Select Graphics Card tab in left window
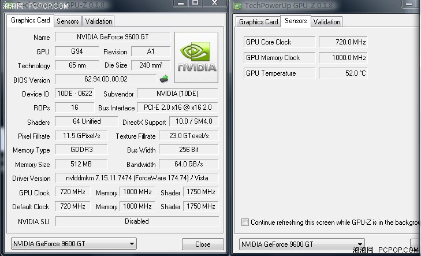 (x=31, y=20)
